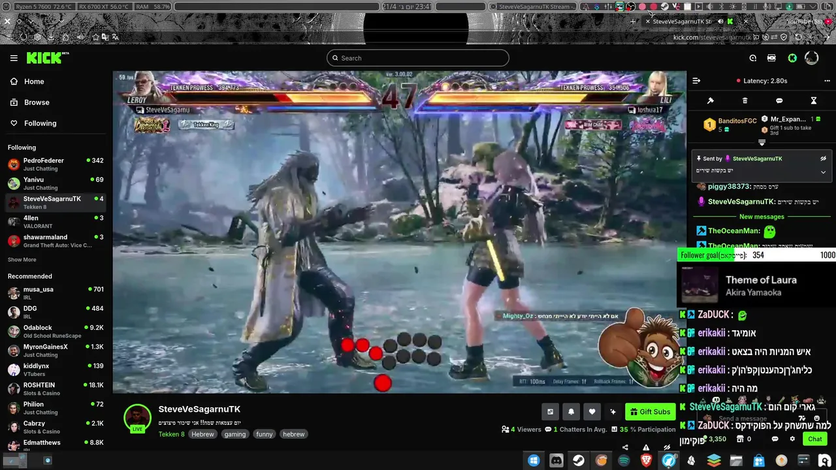
Task: Click the search input field
Action: coord(418,58)
